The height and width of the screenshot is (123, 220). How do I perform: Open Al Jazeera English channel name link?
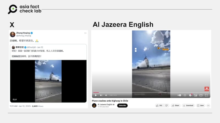(x=105, y=104)
